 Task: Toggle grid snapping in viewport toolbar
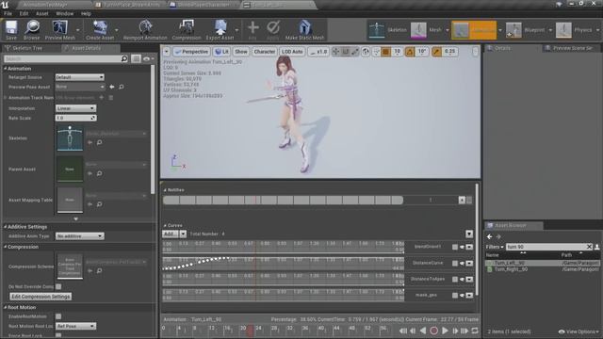click(385, 52)
